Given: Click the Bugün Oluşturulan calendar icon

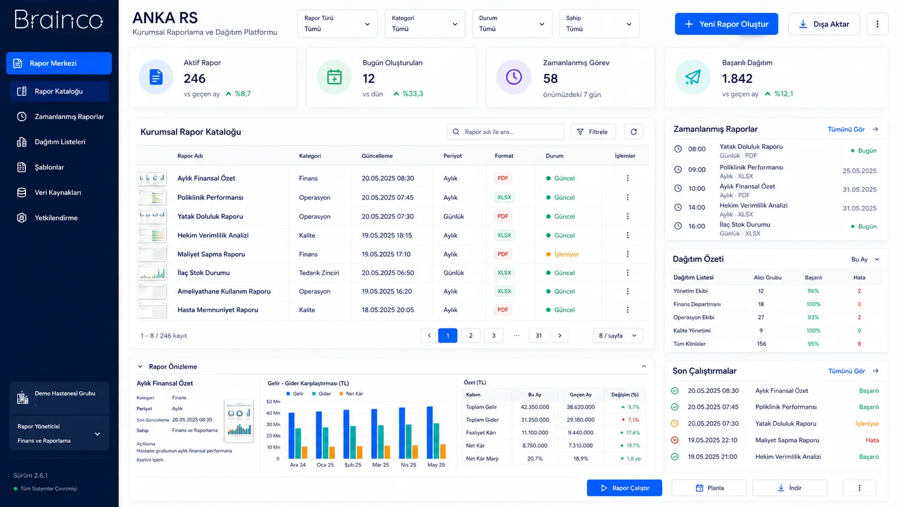Looking at the screenshot, I should pyautogui.click(x=334, y=77).
